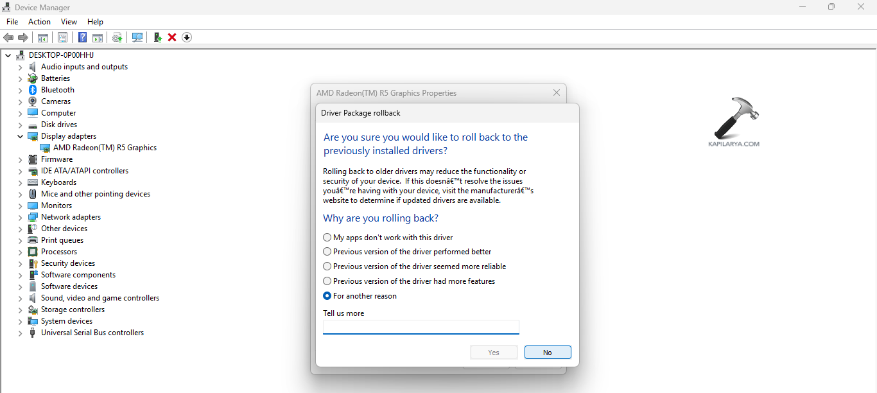
Task: Click the No button in rollback dialog
Action: tap(547, 352)
